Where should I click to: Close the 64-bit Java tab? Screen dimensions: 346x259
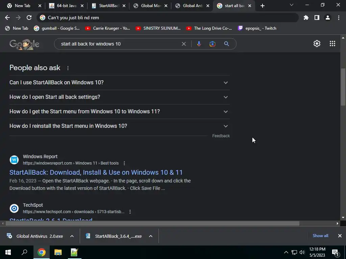click(82, 6)
